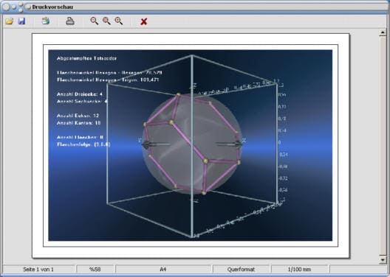This screenshot has width=390, height=277.
Task: Click the vertical scrollbar track
Action: (383, 147)
